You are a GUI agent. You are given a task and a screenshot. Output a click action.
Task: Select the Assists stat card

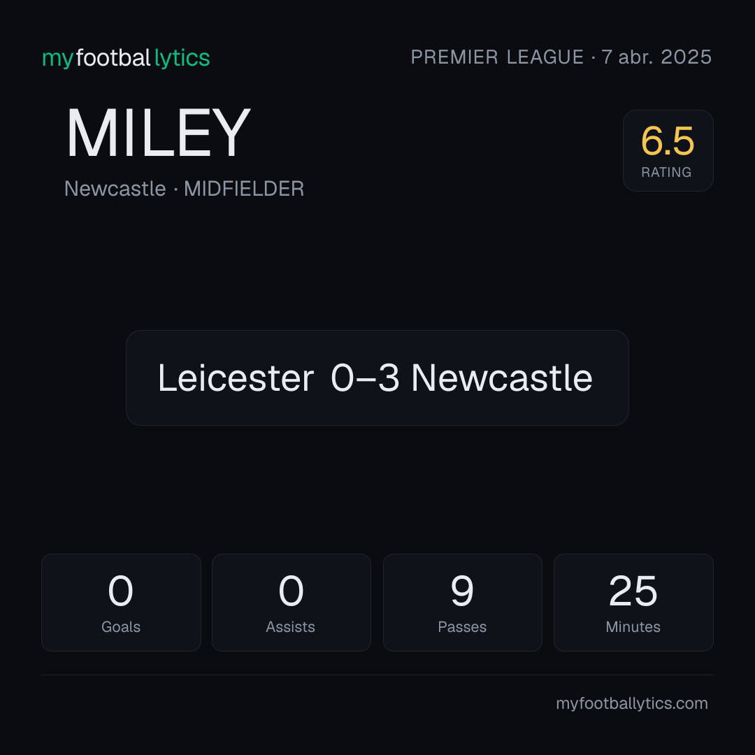292,603
